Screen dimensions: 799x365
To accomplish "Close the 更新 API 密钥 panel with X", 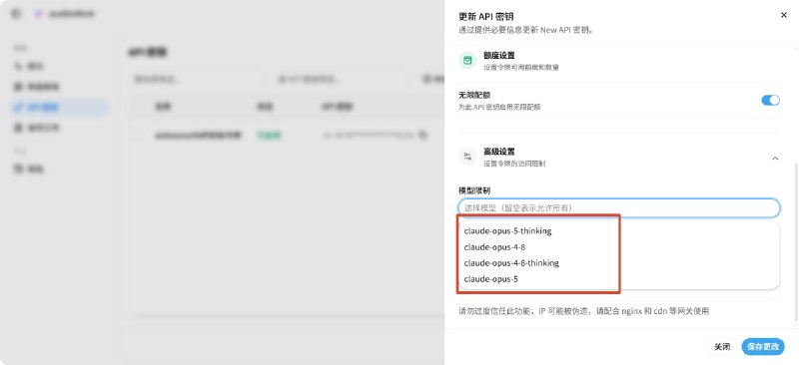I will [x=784, y=15].
